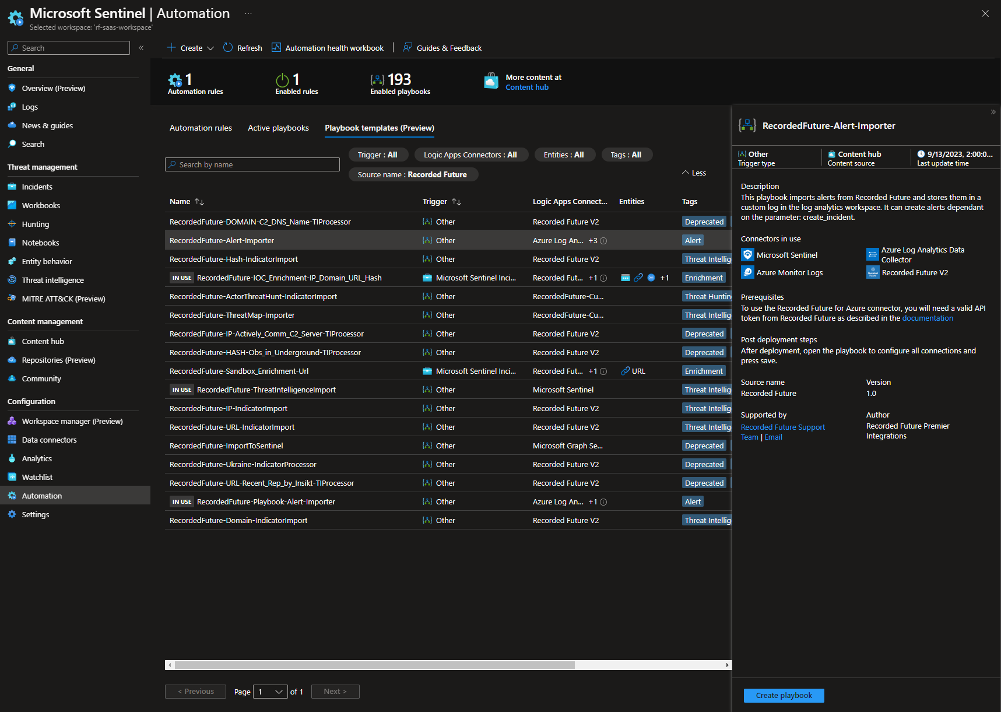Open the documentation link in Prerequisites
1001x712 pixels.
point(927,318)
